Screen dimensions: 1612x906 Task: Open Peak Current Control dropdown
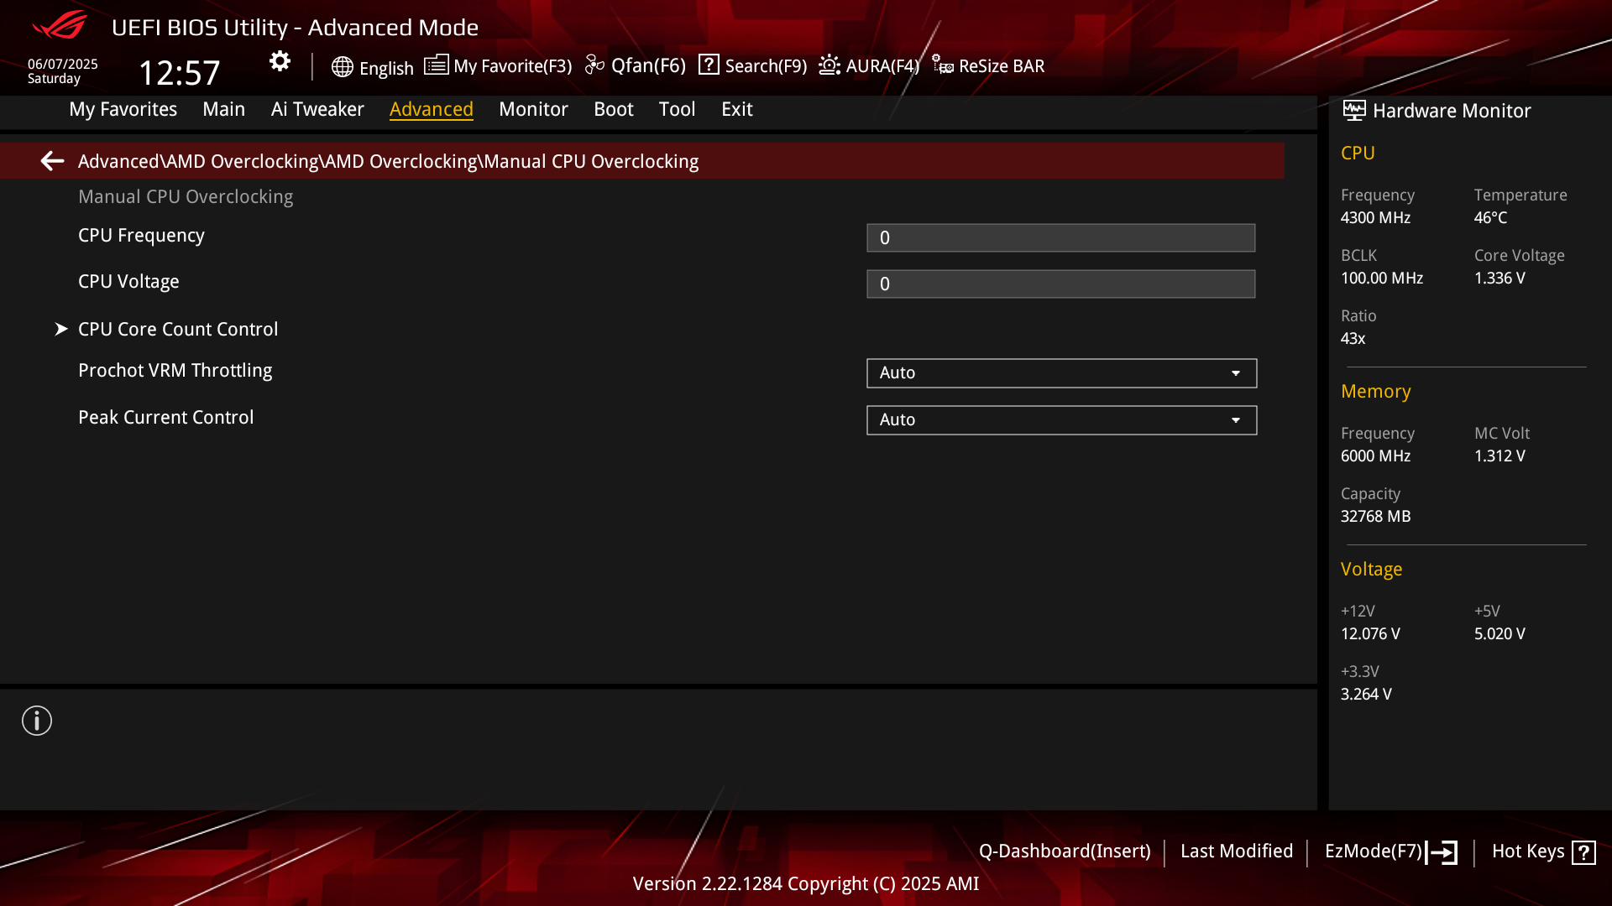click(1061, 420)
